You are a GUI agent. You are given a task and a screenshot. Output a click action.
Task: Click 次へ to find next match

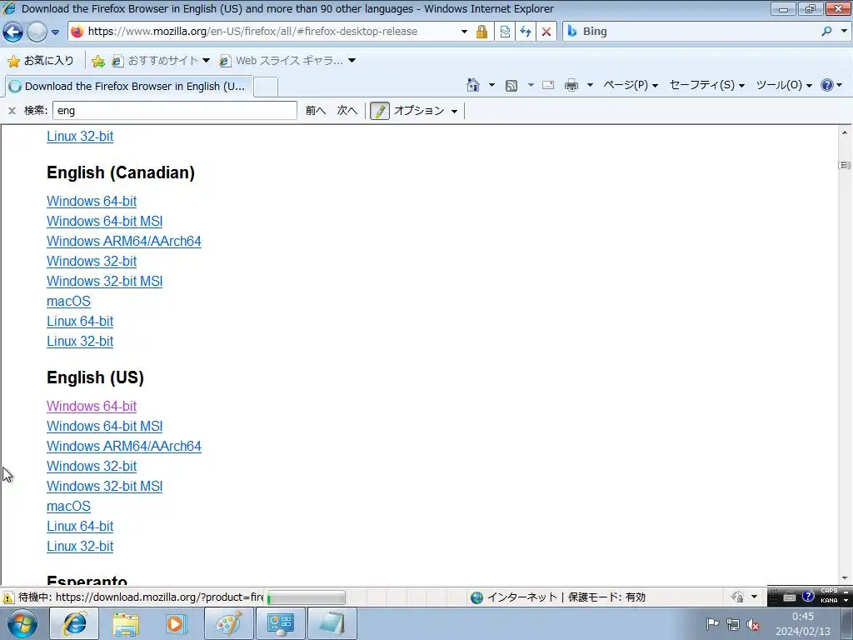pos(347,111)
